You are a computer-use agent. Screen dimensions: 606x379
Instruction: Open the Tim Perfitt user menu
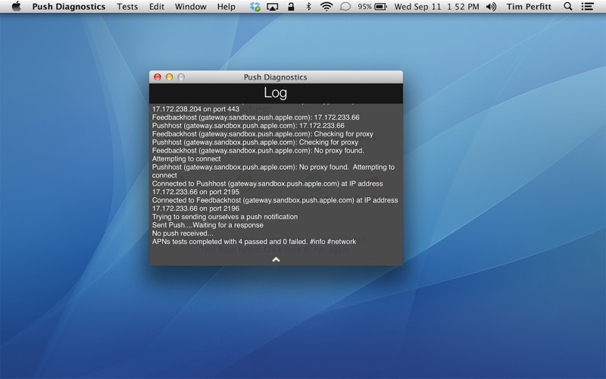click(529, 7)
